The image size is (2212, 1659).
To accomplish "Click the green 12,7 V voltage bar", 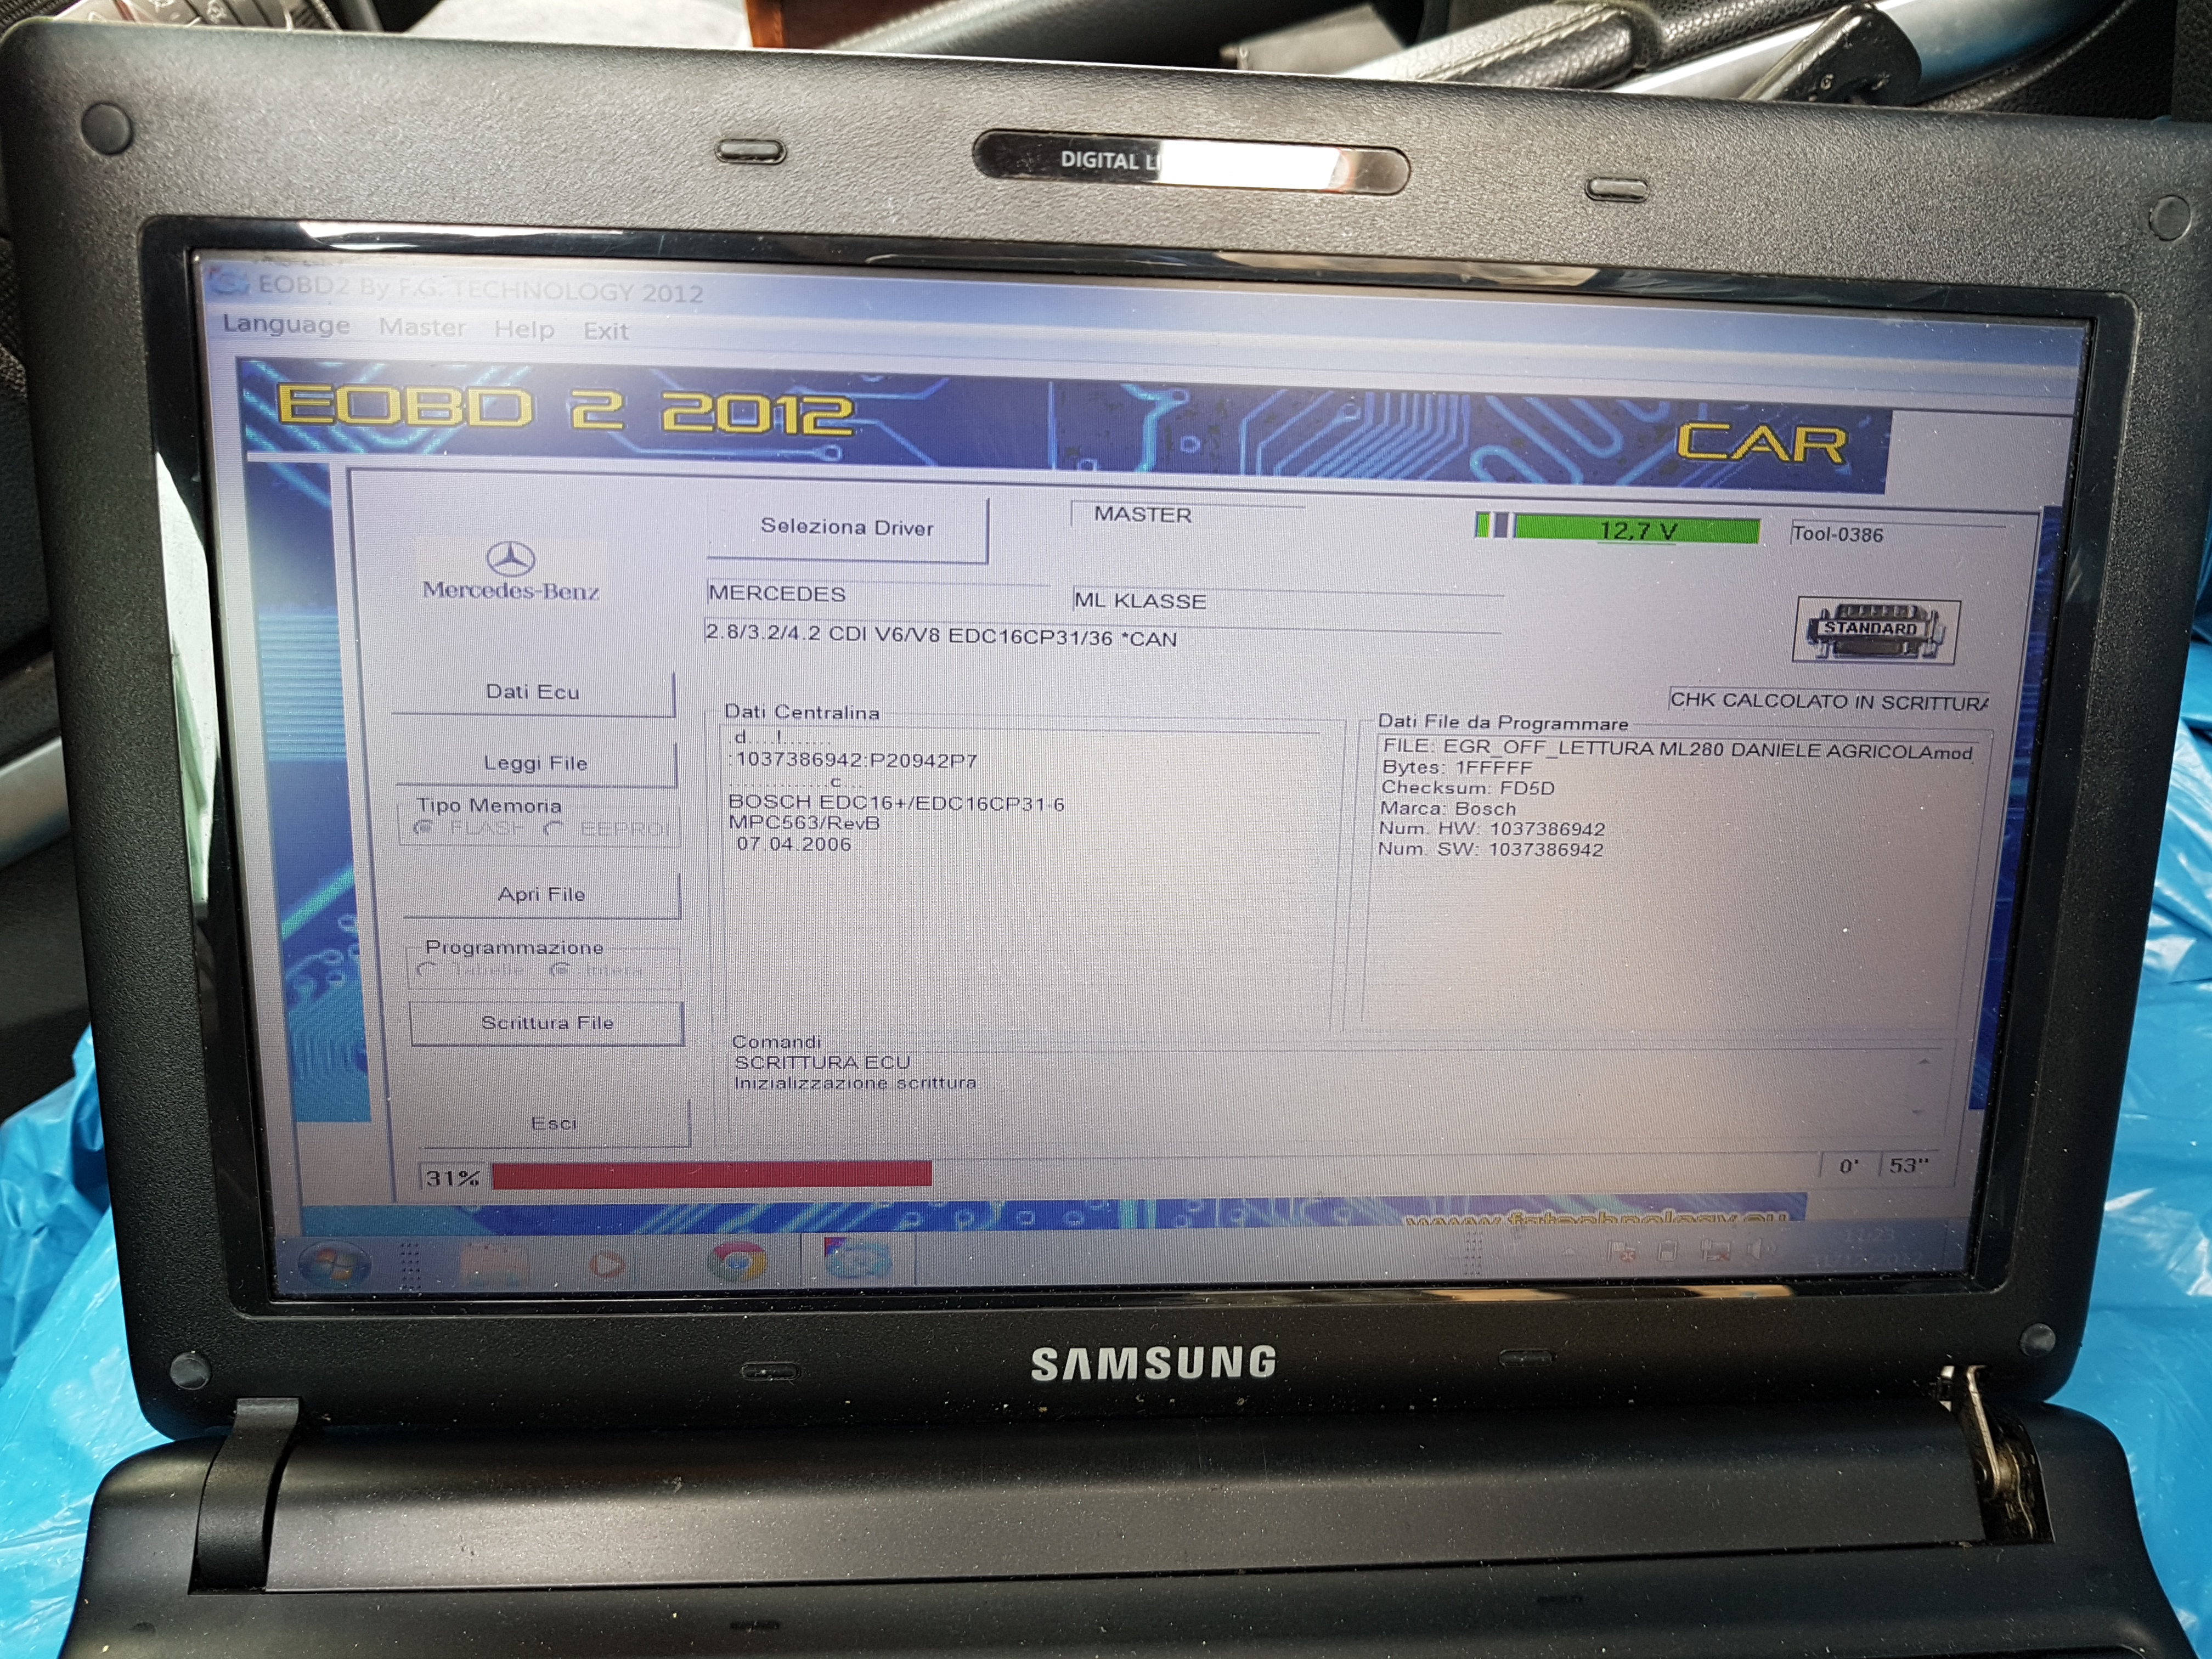I will click(x=1636, y=529).
